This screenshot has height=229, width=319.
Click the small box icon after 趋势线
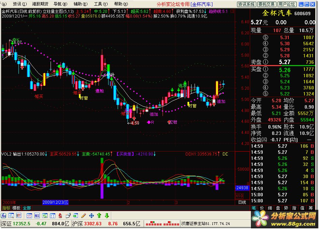point(232,11)
